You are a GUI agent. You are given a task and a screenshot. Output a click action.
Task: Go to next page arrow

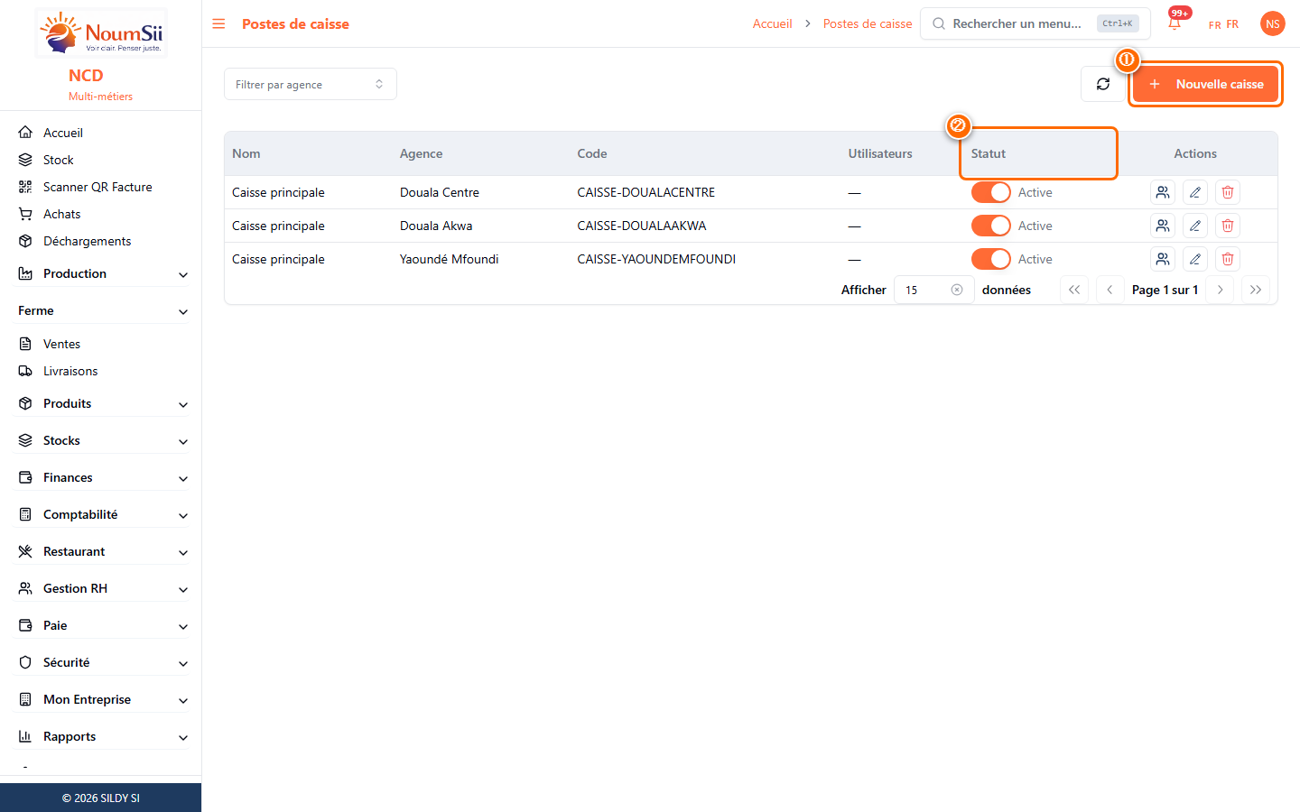(1220, 290)
